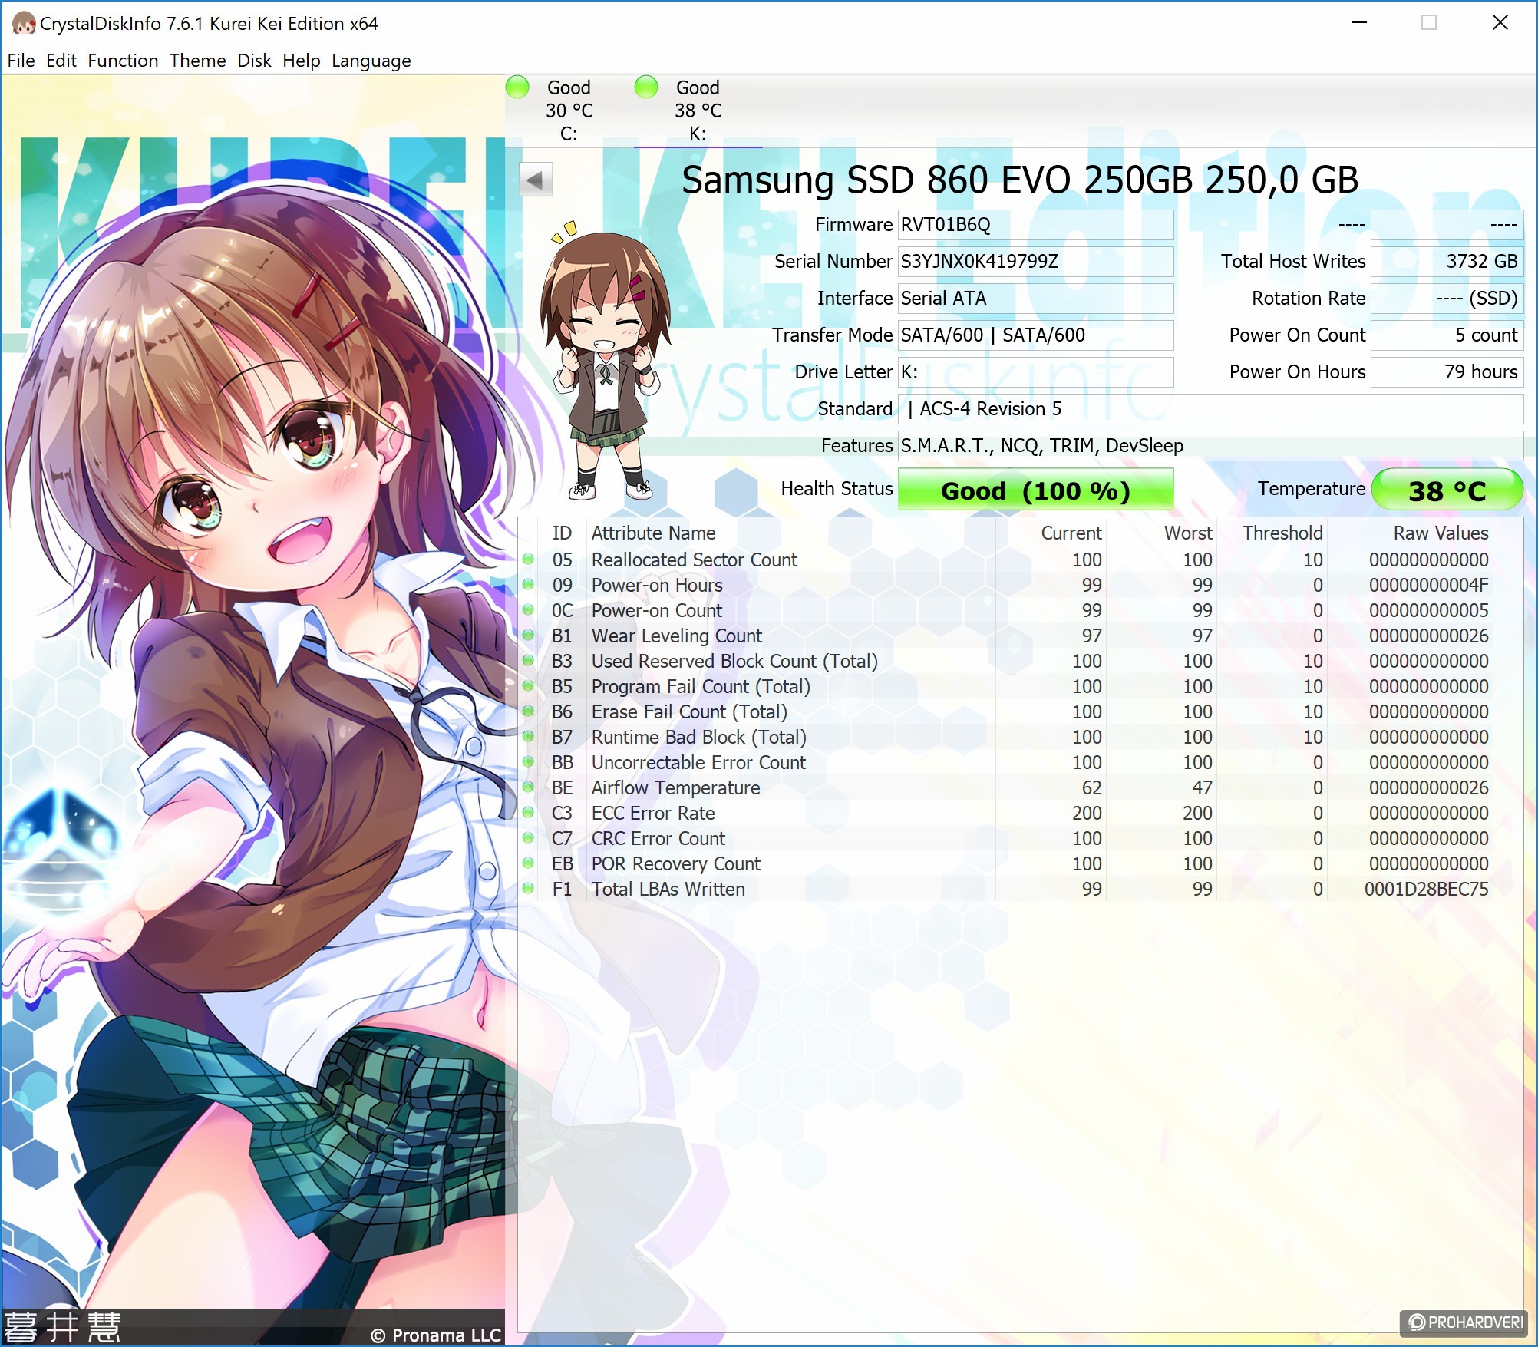
Task: Click the ID column header
Action: (562, 533)
